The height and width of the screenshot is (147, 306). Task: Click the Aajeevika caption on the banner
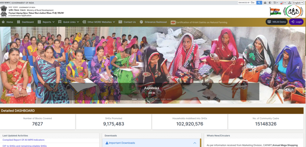point(152,88)
